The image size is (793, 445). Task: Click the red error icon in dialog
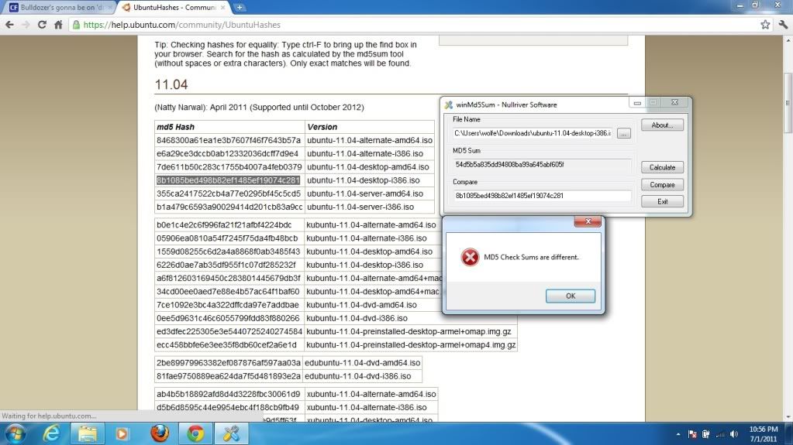470,257
